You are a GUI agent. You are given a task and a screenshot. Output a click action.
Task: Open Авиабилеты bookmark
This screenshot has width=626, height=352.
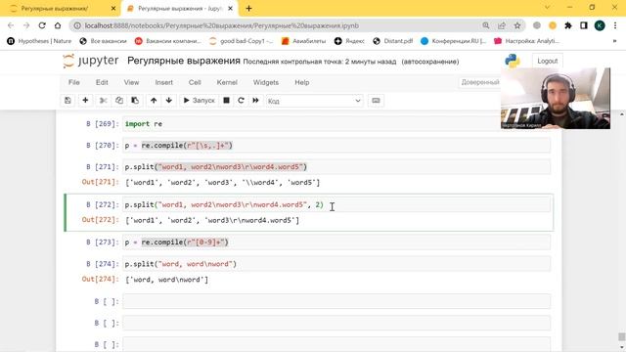pyautogui.click(x=303, y=41)
